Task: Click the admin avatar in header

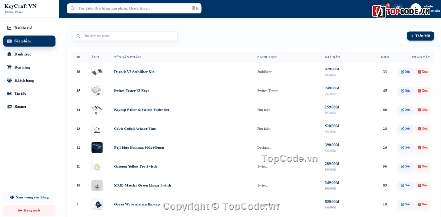Action: coord(415,8)
